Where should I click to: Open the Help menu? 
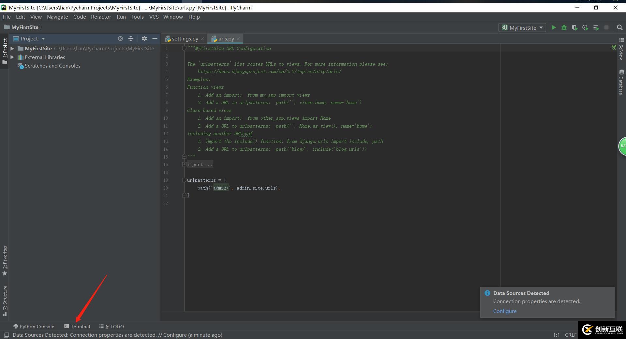click(194, 17)
